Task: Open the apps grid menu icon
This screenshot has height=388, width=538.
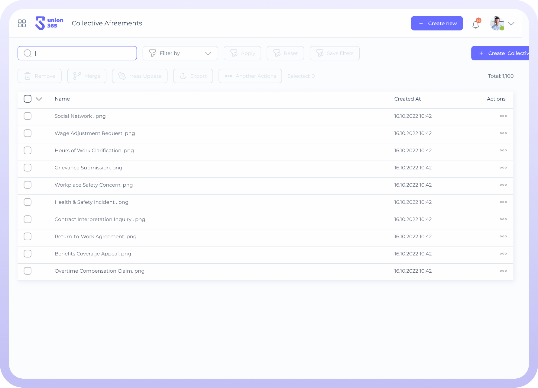Action: click(x=22, y=23)
